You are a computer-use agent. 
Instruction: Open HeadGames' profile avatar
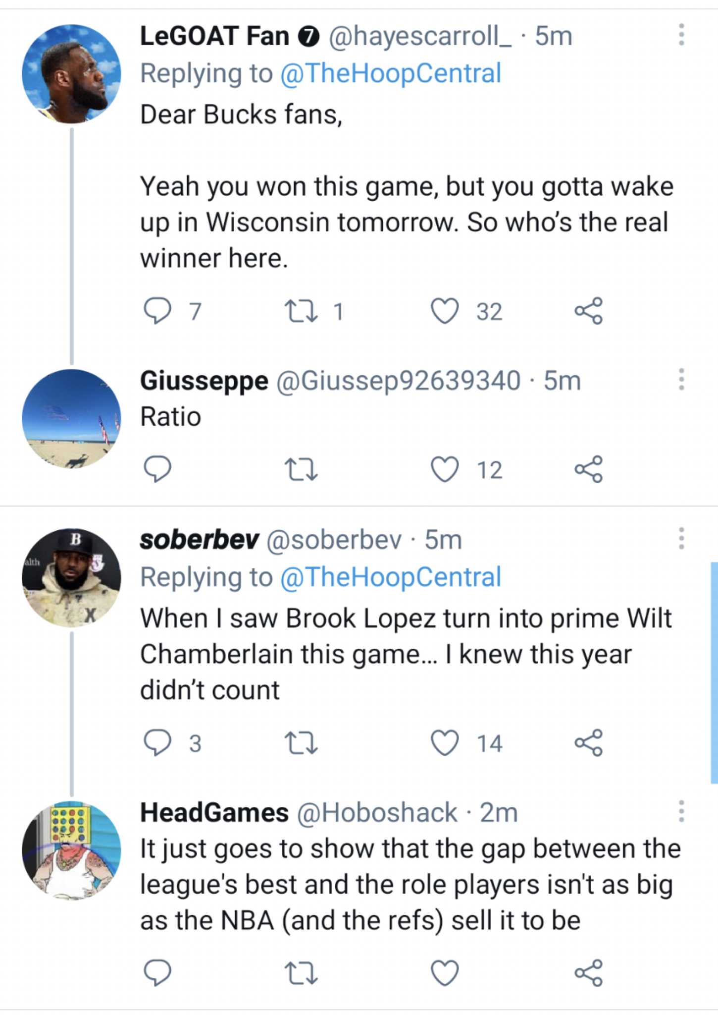coord(71,850)
